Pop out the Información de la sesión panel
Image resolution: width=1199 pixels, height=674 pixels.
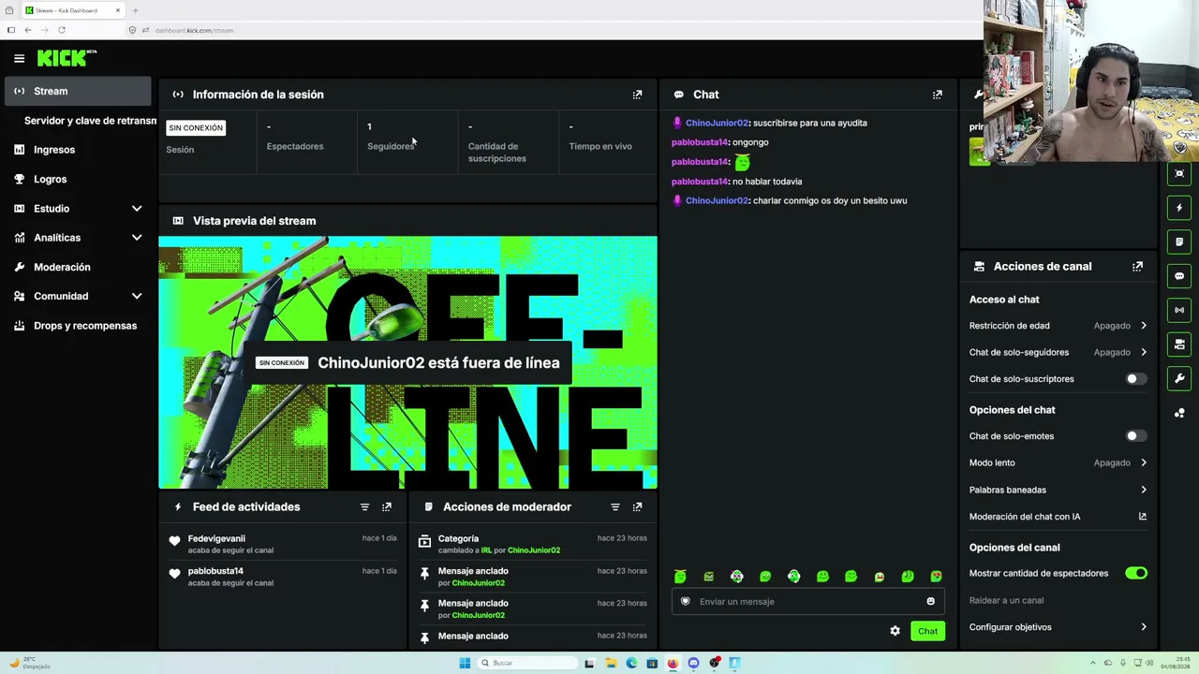point(637,95)
